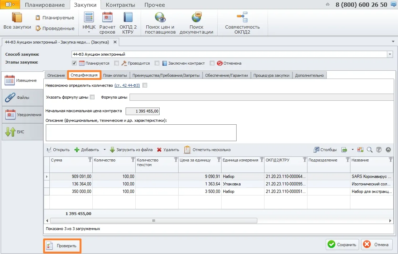Open filter for Сумма column

pos(89,160)
